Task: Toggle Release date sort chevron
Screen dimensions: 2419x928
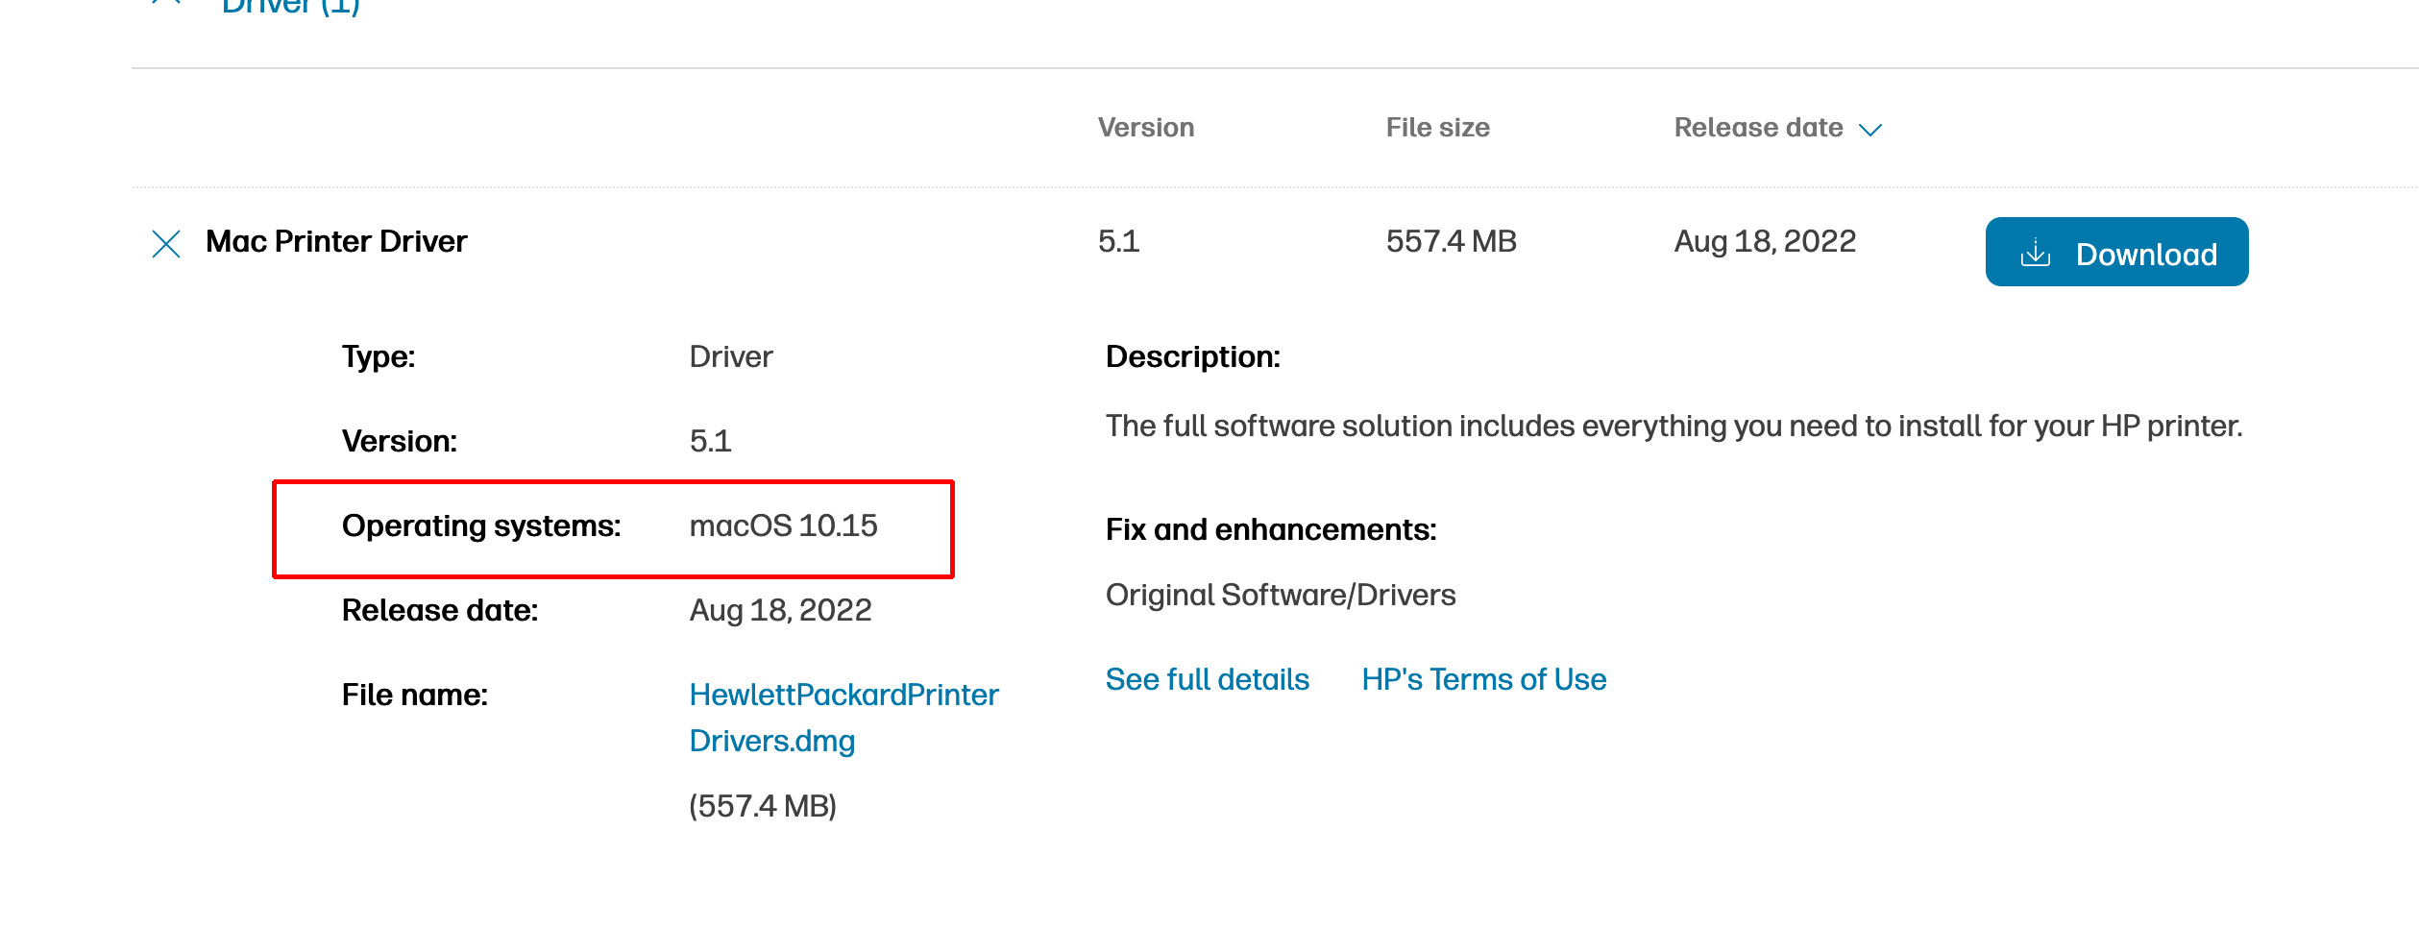Action: click(x=1869, y=130)
